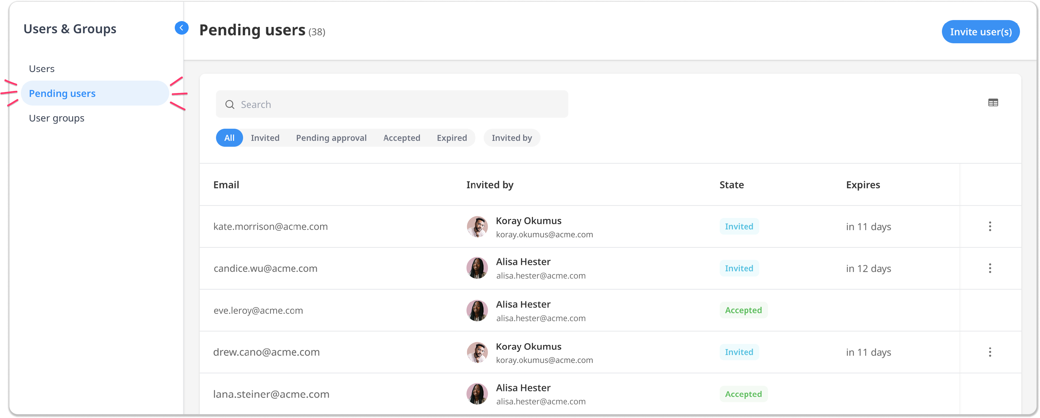Click the search magnifier icon
1040x418 pixels.
[230, 105]
